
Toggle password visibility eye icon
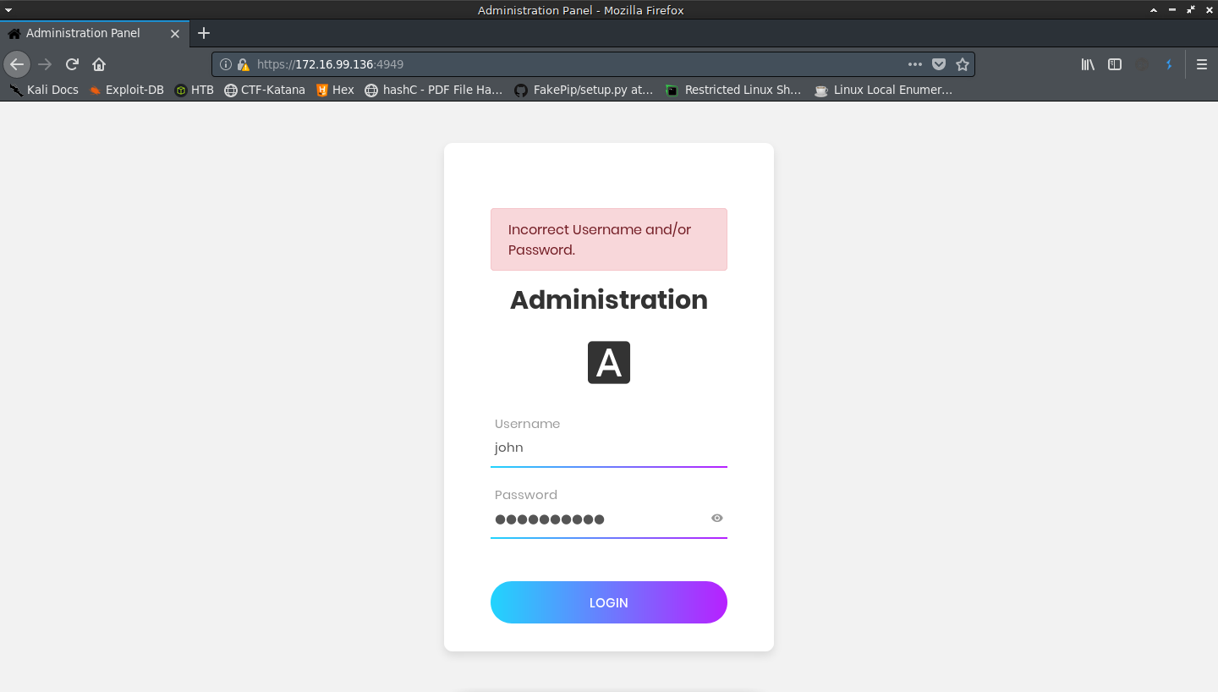[717, 518]
